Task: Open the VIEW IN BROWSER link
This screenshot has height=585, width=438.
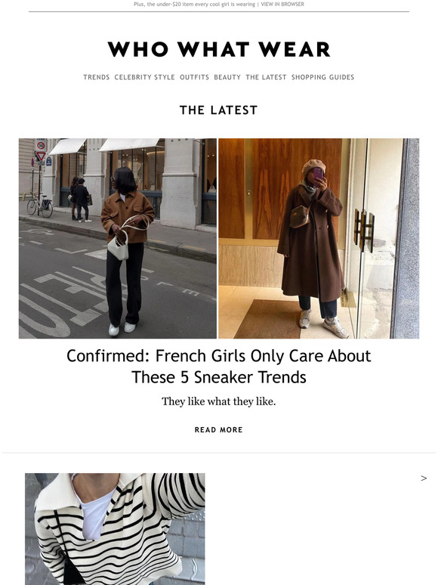Action: (x=282, y=4)
